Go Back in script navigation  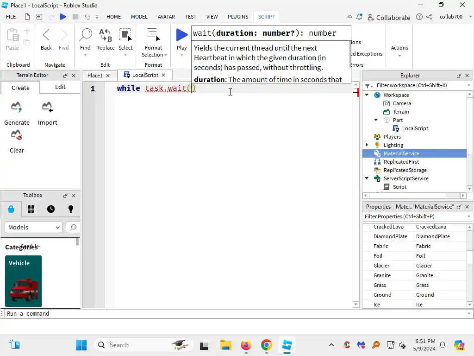coord(46,35)
